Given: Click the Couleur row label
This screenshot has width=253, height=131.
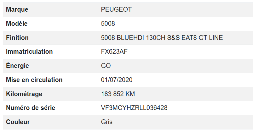Looking at the screenshot, I should pos(18,122).
